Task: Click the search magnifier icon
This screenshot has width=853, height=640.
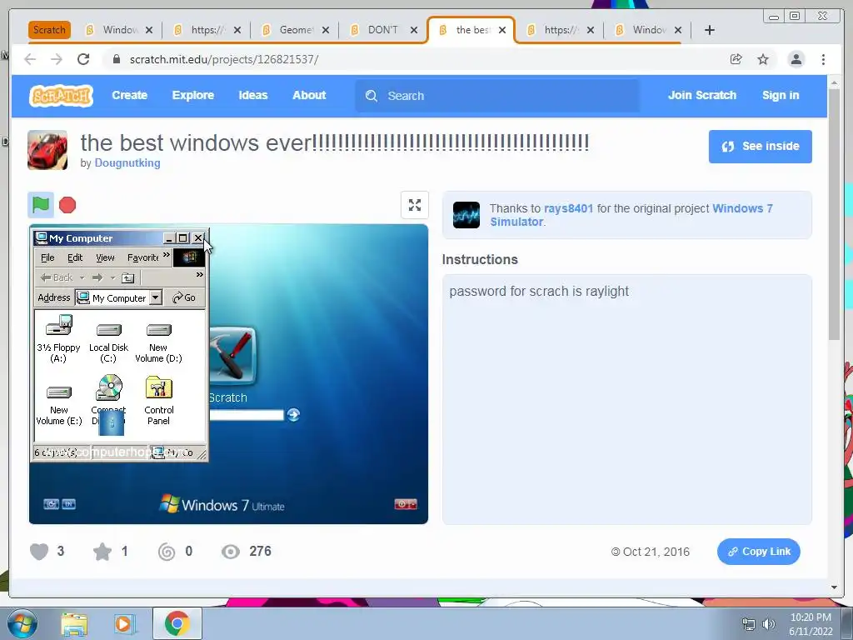Action: tap(372, 96)
